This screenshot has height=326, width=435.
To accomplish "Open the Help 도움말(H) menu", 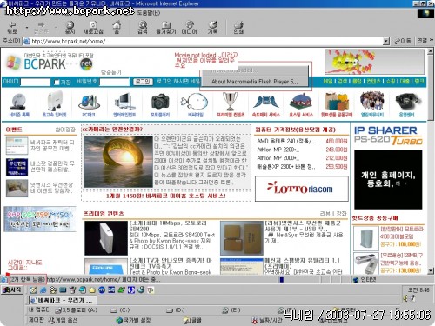I will click(x=149, y=13).
